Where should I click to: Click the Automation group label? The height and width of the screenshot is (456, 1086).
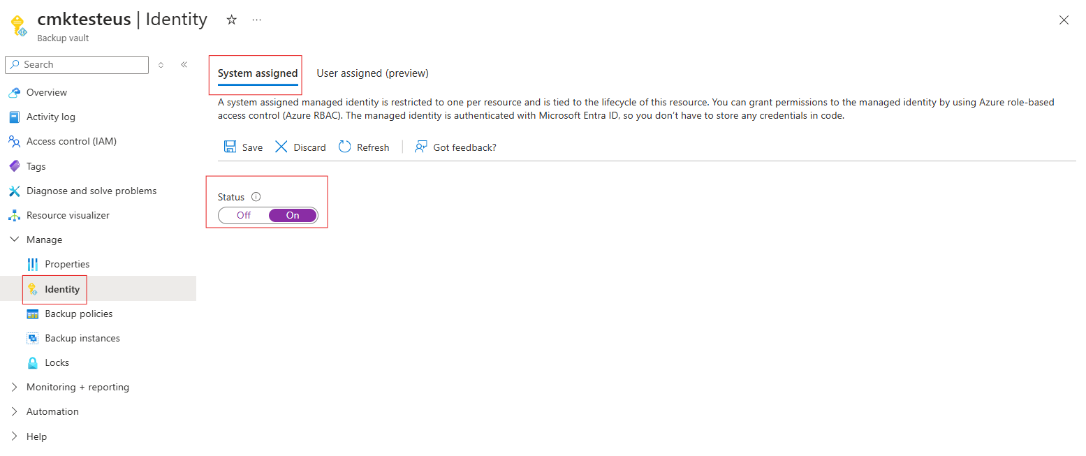point(52,411)
